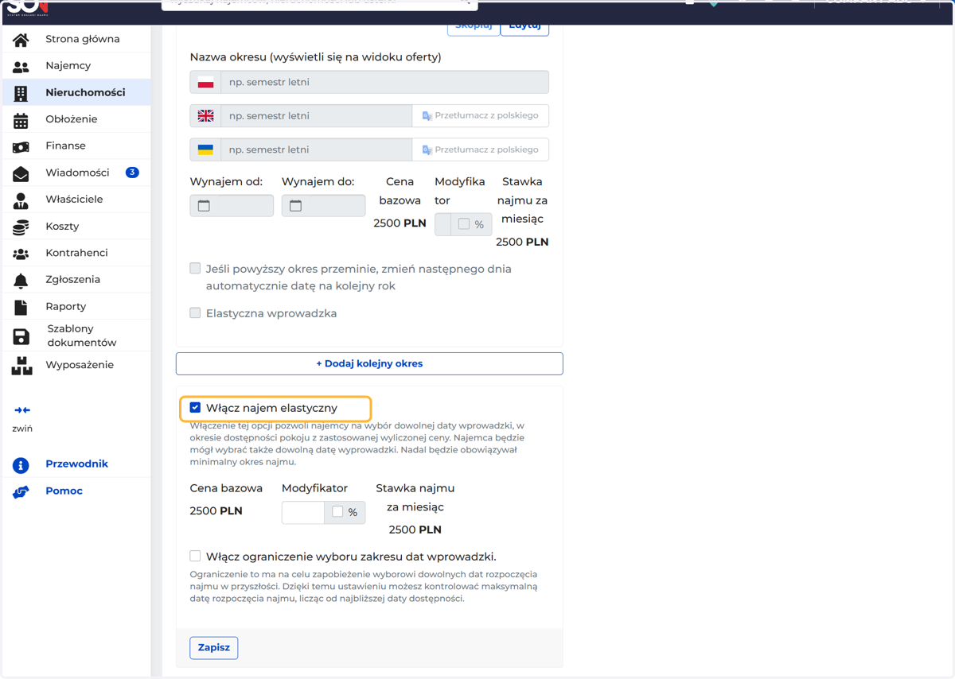The height and width of the screenshot is (679, 955).
Task: Click the Pomoc handshake icon
Action: (x=21, y=492)
